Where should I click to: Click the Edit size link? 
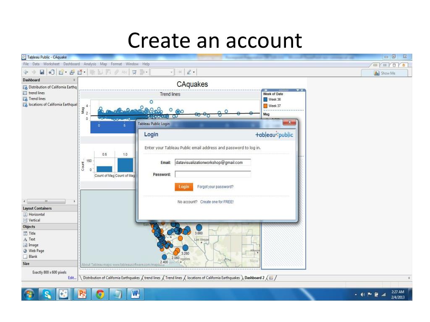pos(72,278)
